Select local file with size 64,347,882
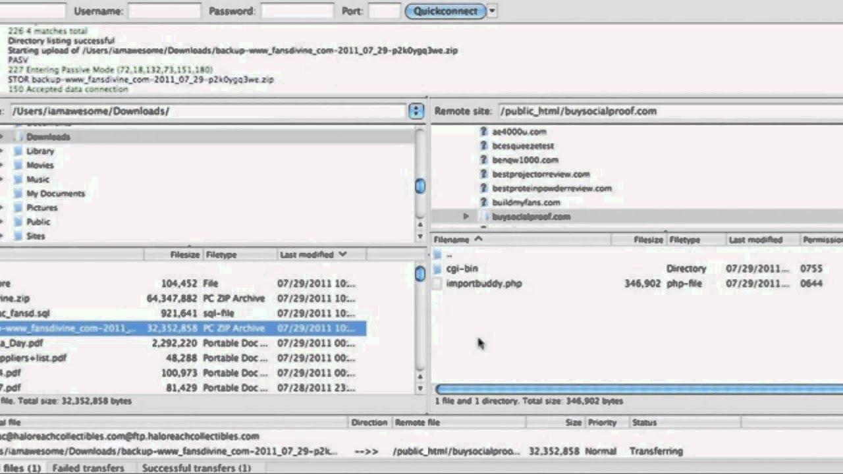Viewport: 843px width, 474px height. [x=182, y=299]
